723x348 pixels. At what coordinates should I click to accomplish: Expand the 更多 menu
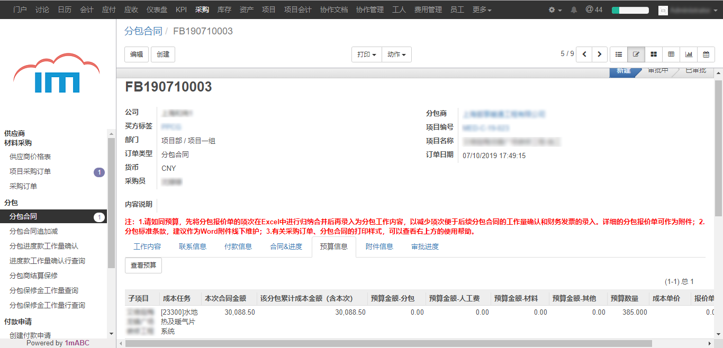click(x=482, y=10)
